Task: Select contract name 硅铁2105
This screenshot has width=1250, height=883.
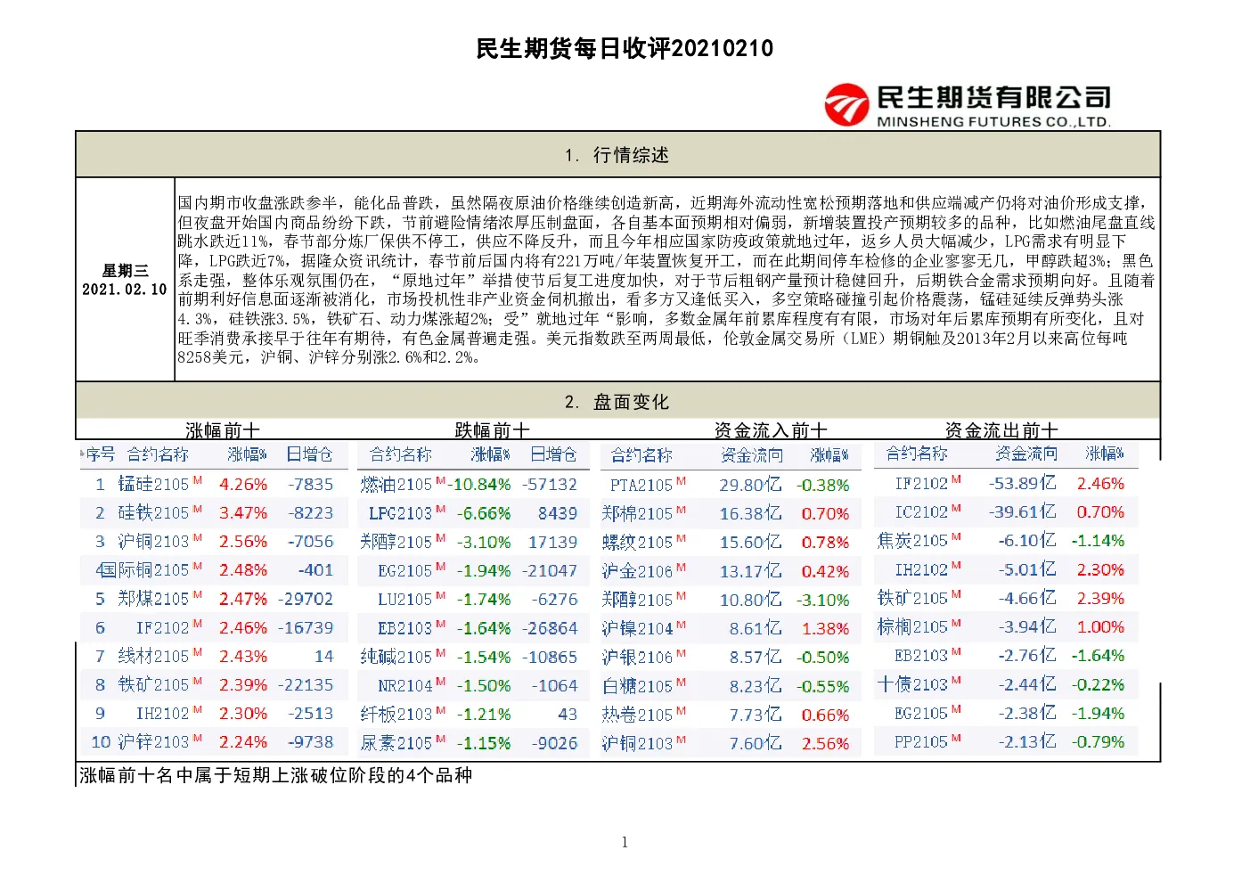Action: point(153,513)
